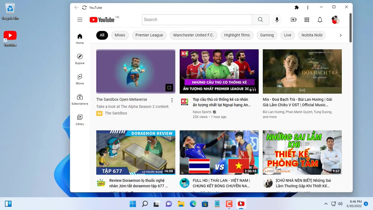The width and height of the screenshot is (373, 210).
Task: Open the Kplus Sports channel avatar
Action: pos(185,102)
